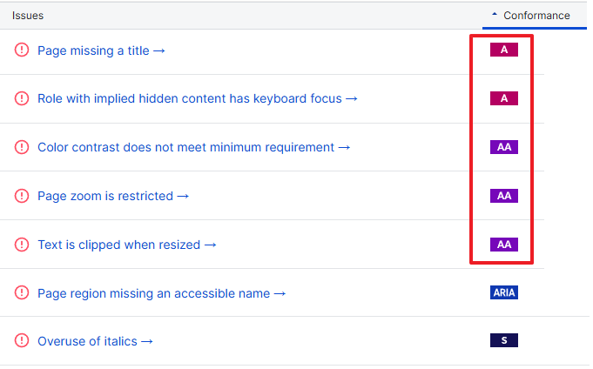This screenshot has height=369, width=593.
Task: Open the Overuse of italics issue
Action: [x=95, y=341]
